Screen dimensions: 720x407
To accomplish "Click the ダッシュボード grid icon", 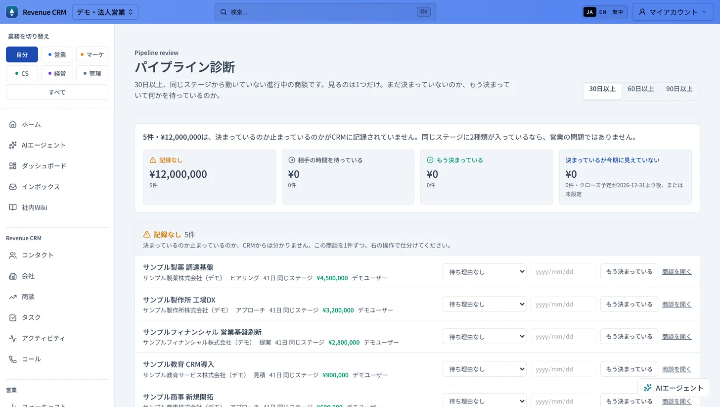I will coord(13,166).
